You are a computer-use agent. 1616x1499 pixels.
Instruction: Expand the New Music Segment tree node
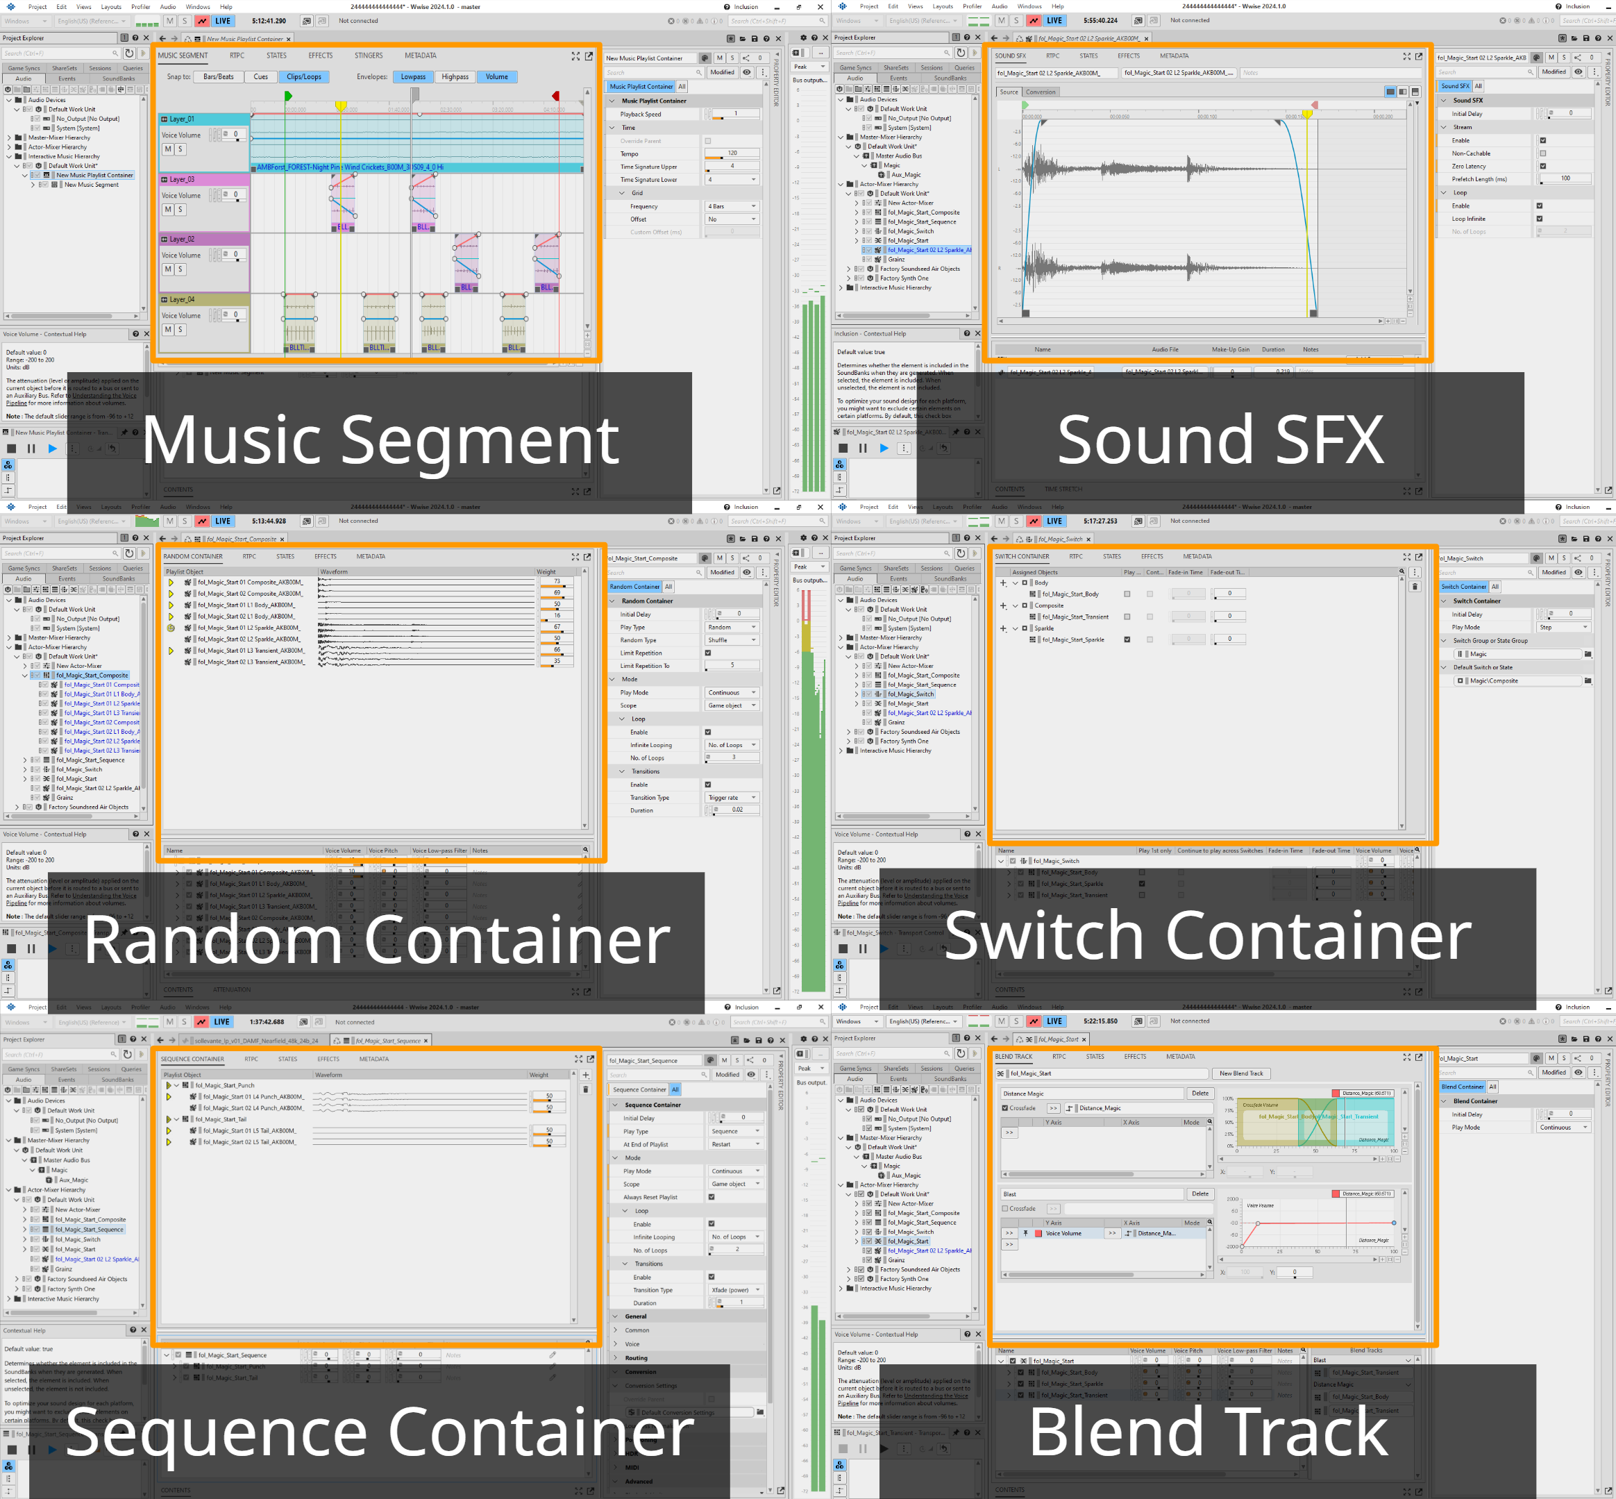[33, 185]
